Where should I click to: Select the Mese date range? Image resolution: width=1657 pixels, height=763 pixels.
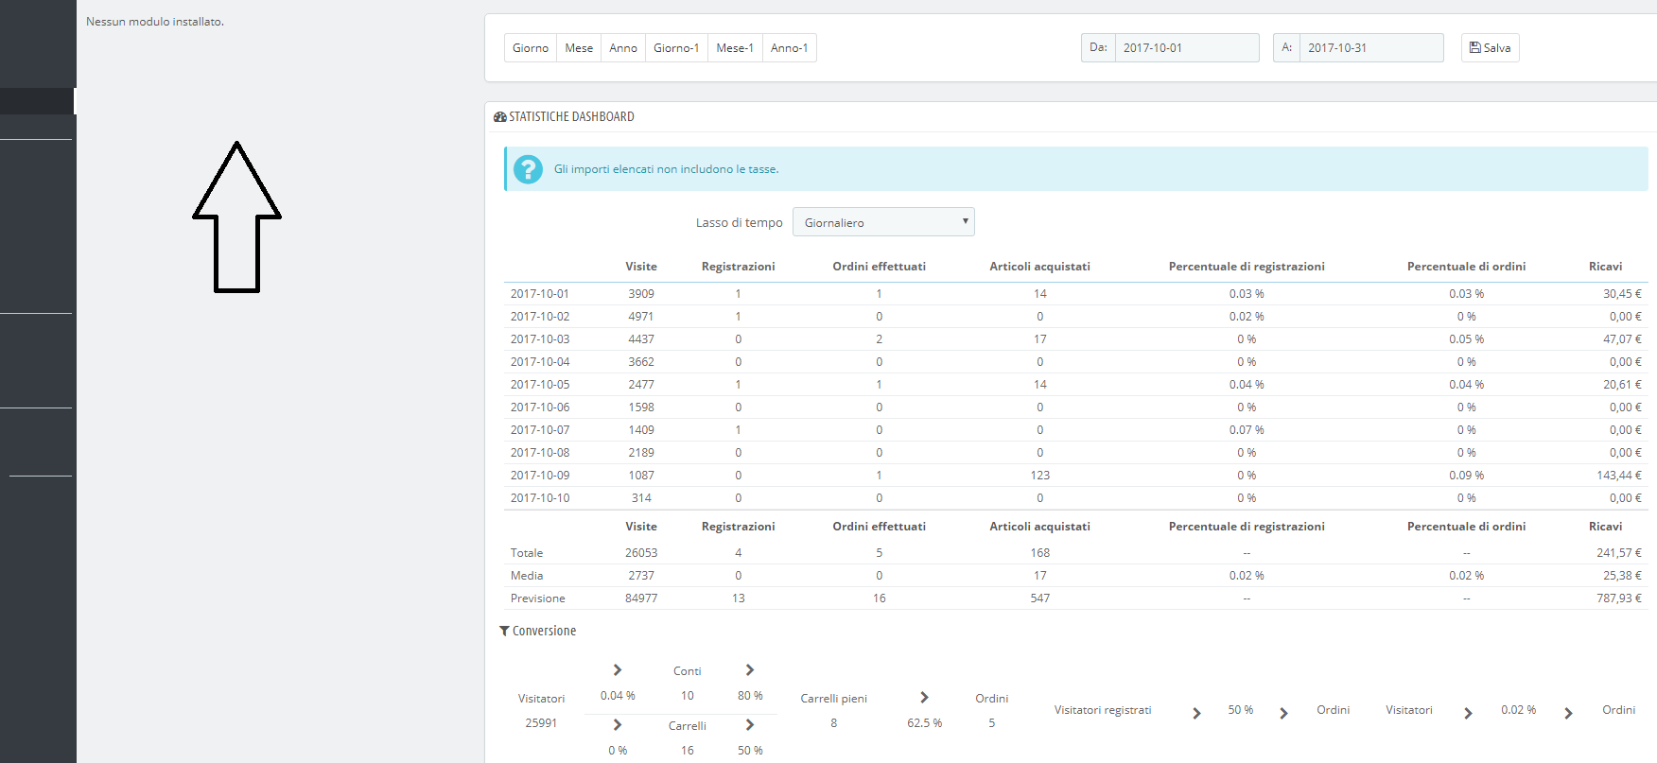tap(579, 48)
